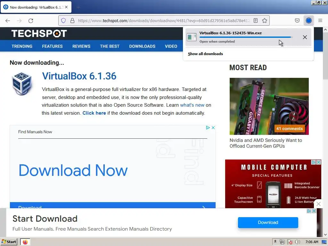Click the VirtualBox cube logo
The image size is (328, 246).
[x=22, y=84]
